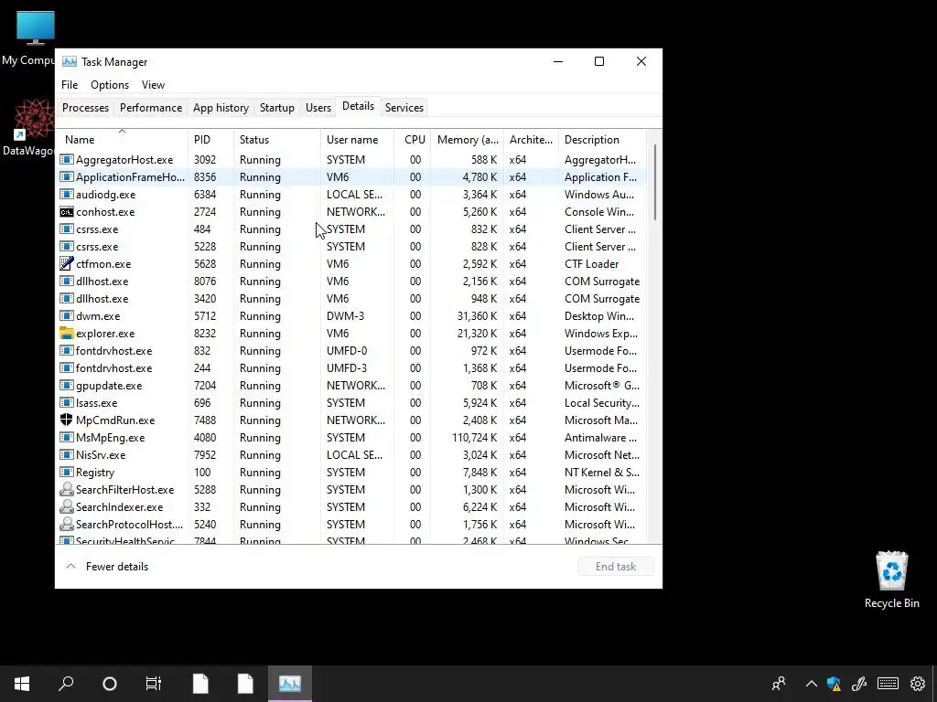Image resolution: width=937 pixels, height=702 pixels.
Task: Switch to the Services tab
Action: coord(404,108)
